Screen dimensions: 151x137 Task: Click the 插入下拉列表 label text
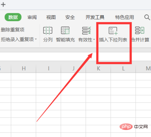pyautogui.click(x=113, y=40)
